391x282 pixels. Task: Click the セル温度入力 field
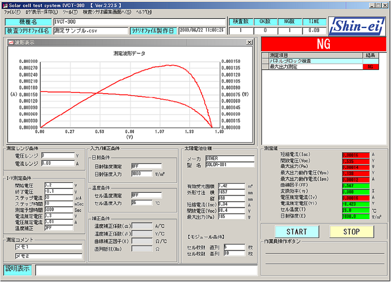pos(142,203)
